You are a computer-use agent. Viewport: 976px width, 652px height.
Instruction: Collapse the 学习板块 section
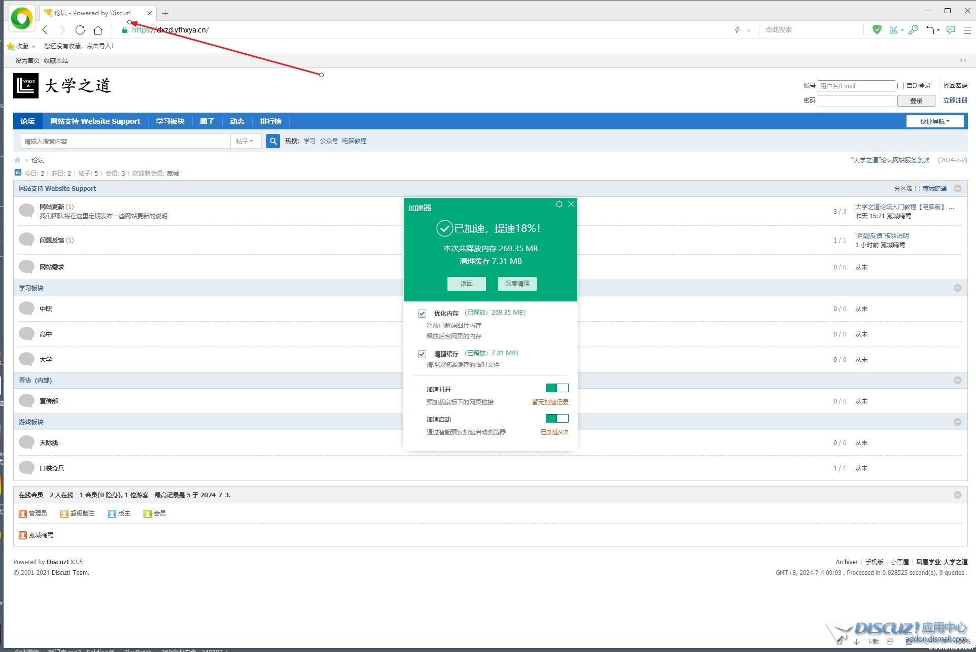[957, 288]
